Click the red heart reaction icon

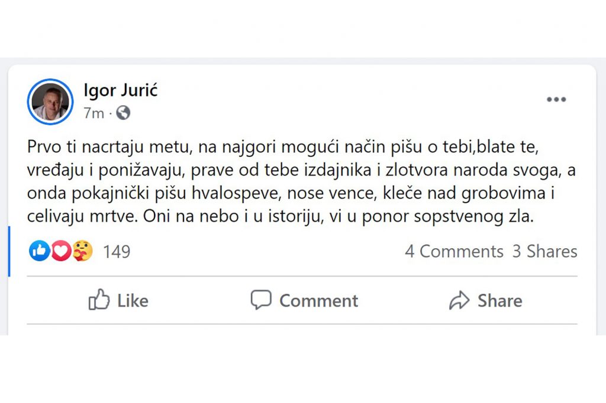tap(61, 251)
